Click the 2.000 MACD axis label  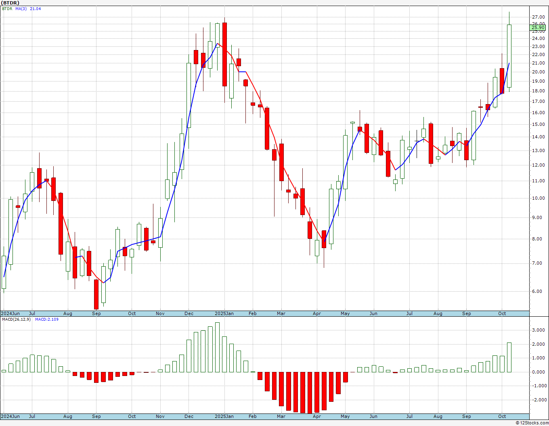pos(538,344)
